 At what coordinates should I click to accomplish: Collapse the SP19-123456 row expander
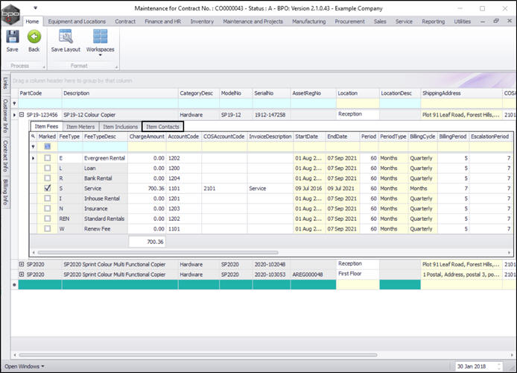22,116
